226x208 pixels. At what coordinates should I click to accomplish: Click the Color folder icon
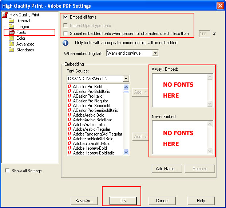click(11, 38)
